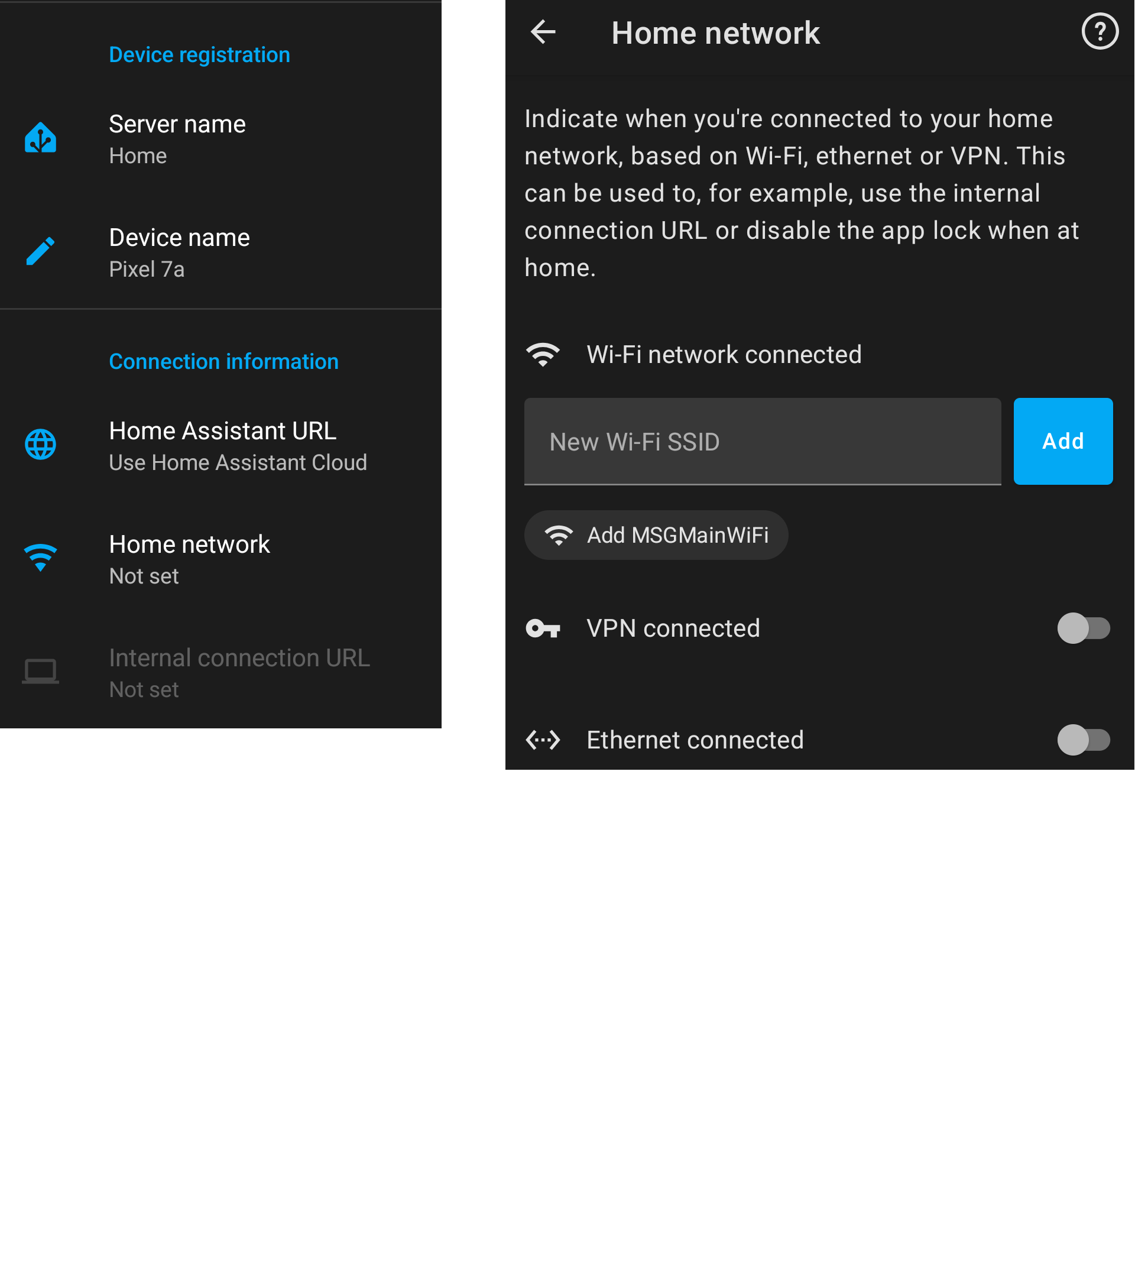Viewport: 1135px width, 1277px height.
Task: Open the help question mark icon
Action: [1100, 32]
